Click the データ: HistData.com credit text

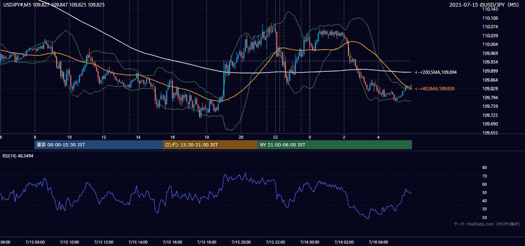coord(487,224)
